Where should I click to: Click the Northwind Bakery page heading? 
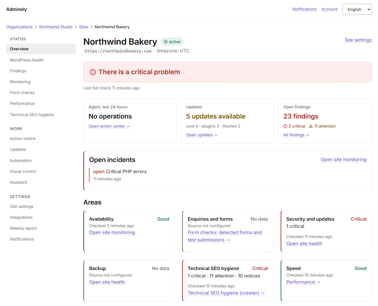[120, 42]
